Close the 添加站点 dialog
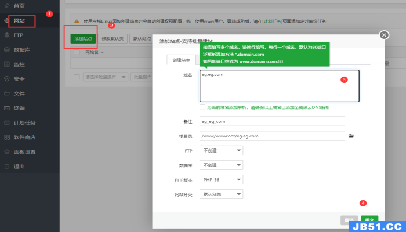 point(384,35)
